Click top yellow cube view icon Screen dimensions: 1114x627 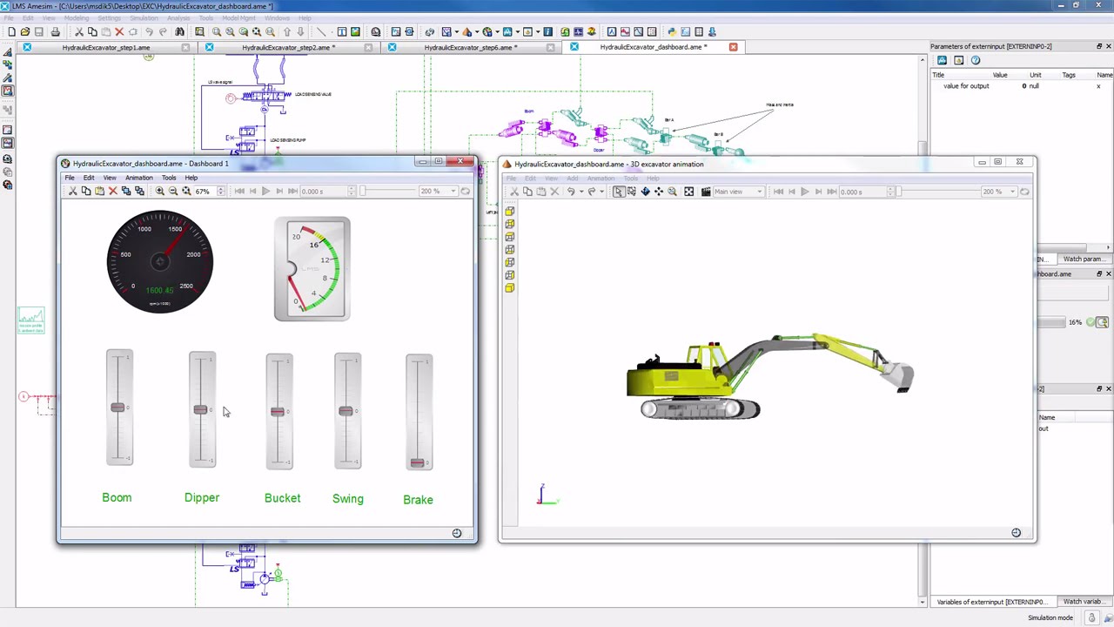[510, 211]
